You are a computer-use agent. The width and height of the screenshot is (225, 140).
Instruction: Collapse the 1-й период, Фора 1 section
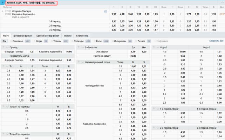(x=158, y=109)
